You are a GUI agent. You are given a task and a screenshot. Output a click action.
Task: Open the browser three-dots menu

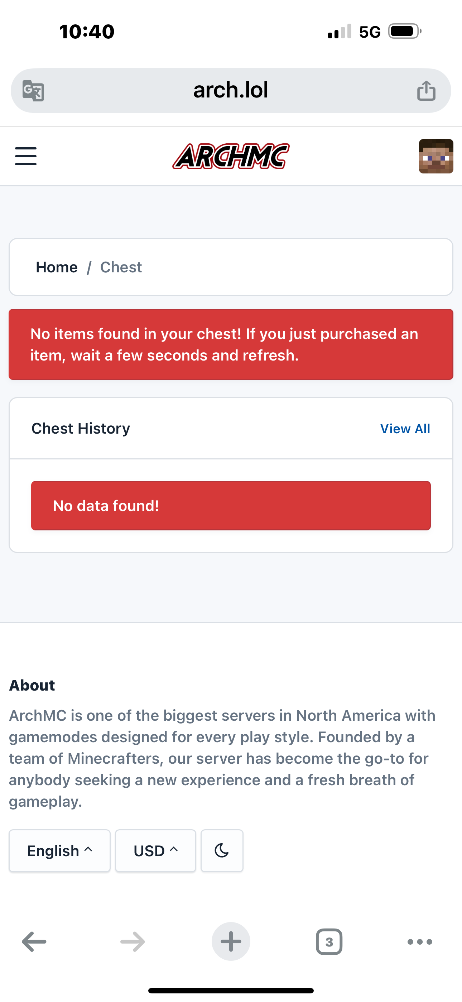tap(420, 942)
